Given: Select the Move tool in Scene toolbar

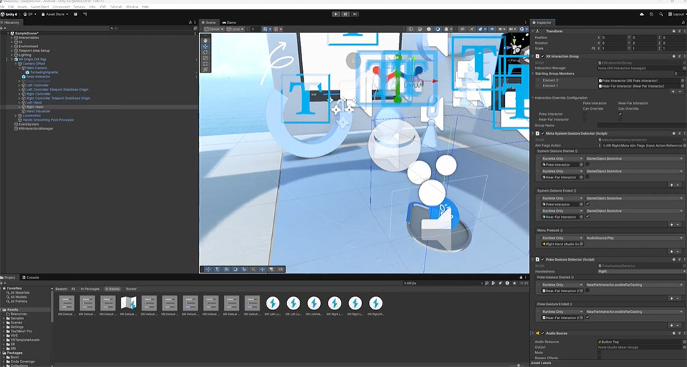Looking at the screenshot, I should pyautogui.click(x=205, y=47).
